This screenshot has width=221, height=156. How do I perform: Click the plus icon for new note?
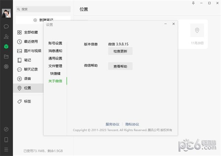coord(35,20)
